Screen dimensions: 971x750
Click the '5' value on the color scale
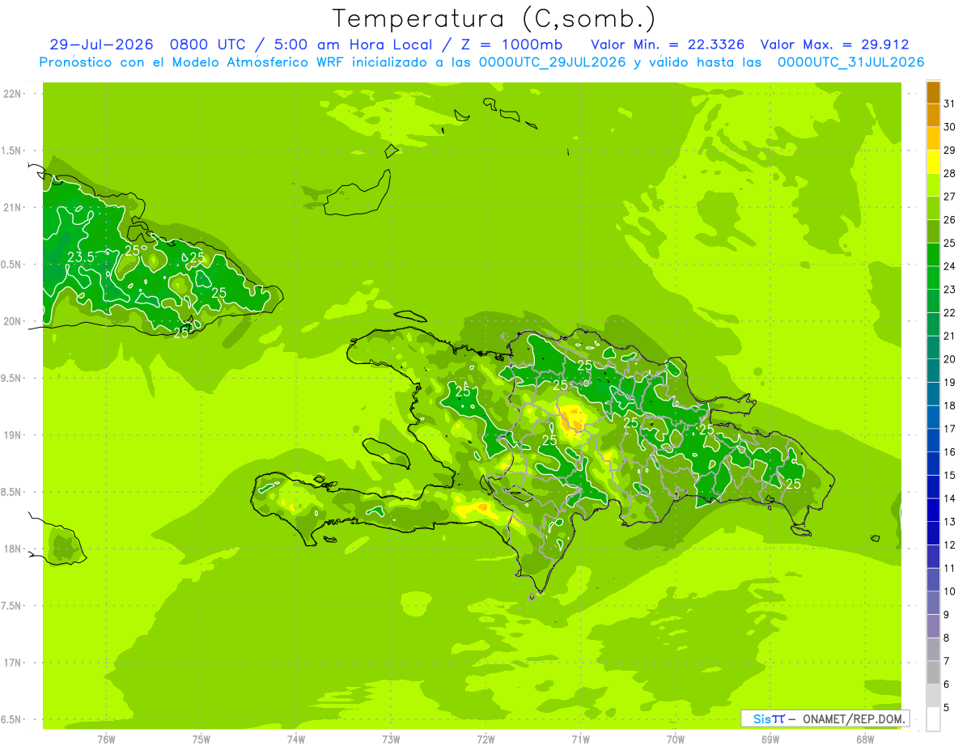946,707
